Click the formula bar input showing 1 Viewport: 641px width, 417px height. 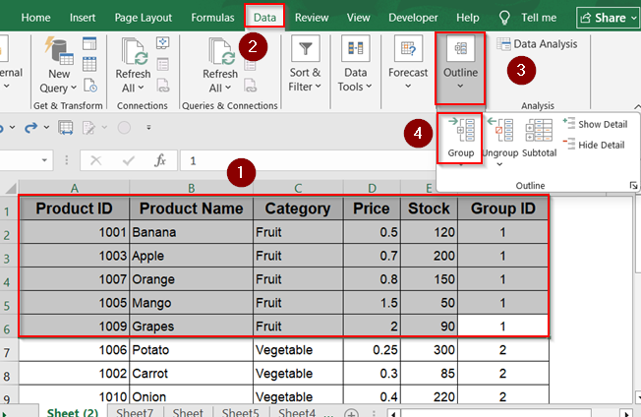pos(309,160)
